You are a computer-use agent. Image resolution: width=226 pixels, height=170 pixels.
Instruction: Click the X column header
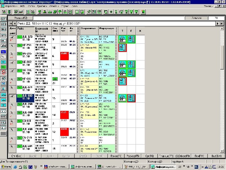tap(140, 31)
